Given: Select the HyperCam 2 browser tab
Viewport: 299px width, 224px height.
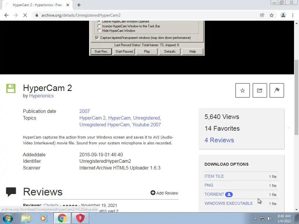Looking at the screenshot, I should 37,5.
